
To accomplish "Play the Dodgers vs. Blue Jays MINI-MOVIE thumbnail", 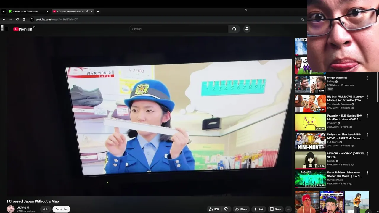I will (x=310, y=141).
